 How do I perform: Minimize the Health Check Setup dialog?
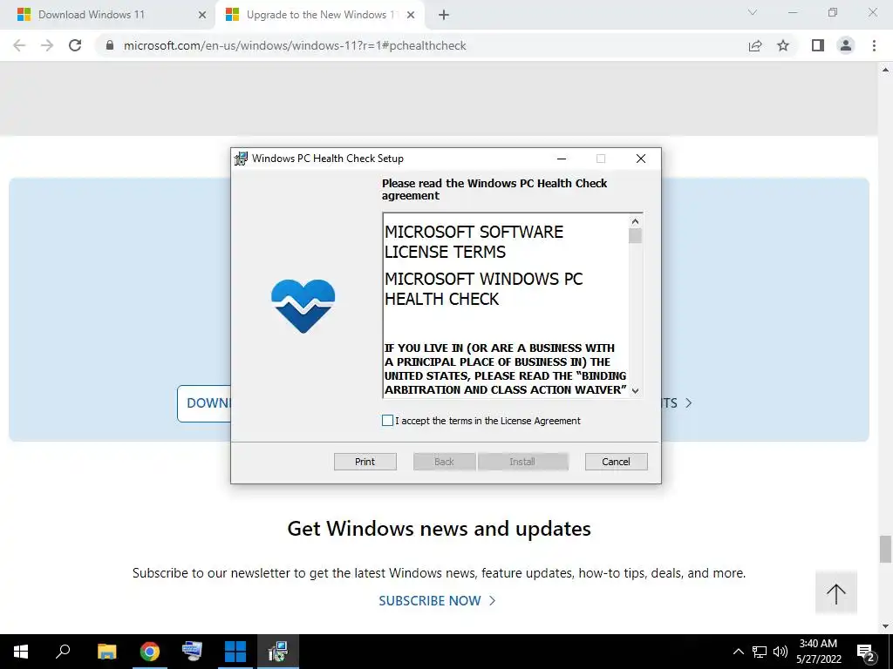(x=562, y=159)
